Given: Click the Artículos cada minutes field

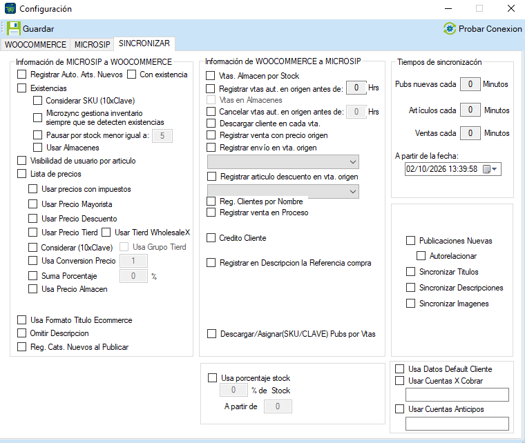Looking at the screenshot, I should [470, 110].
